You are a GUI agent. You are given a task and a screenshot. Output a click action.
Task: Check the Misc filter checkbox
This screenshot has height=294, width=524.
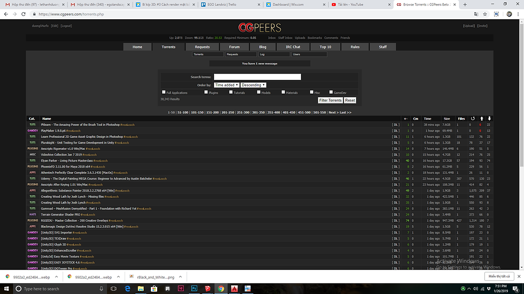[x=311, y=92]
